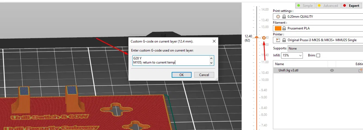
Task: Enable the Brim checkbox
Action: point(318,55)
